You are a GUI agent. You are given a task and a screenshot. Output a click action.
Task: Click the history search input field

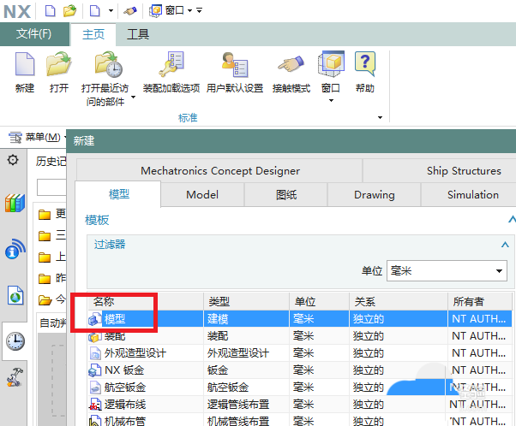pos(51,187)
